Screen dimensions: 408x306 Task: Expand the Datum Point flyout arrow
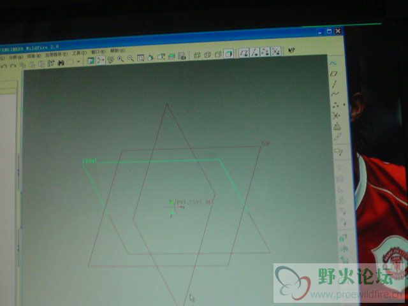[344, 105]
